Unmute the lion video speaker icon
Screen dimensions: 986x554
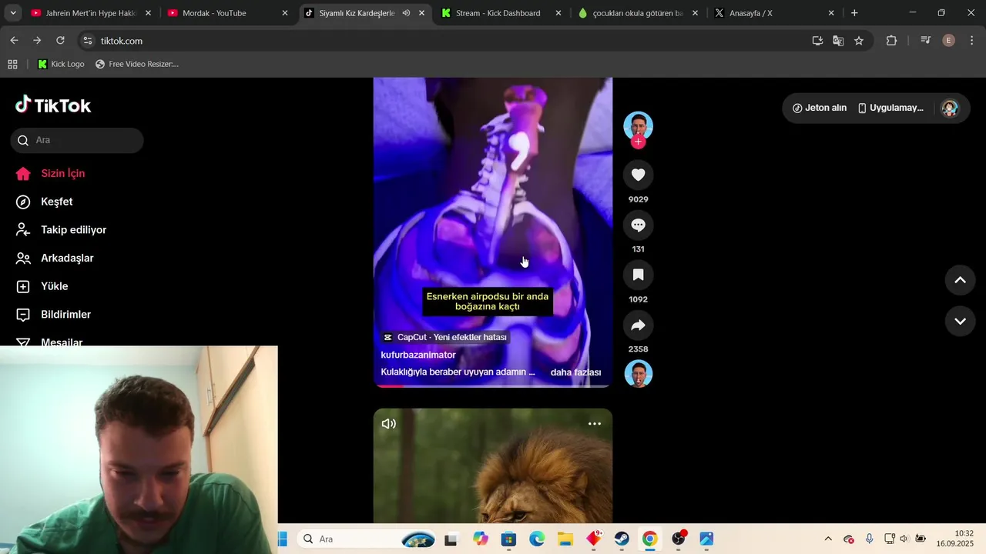tap(389, 423)
